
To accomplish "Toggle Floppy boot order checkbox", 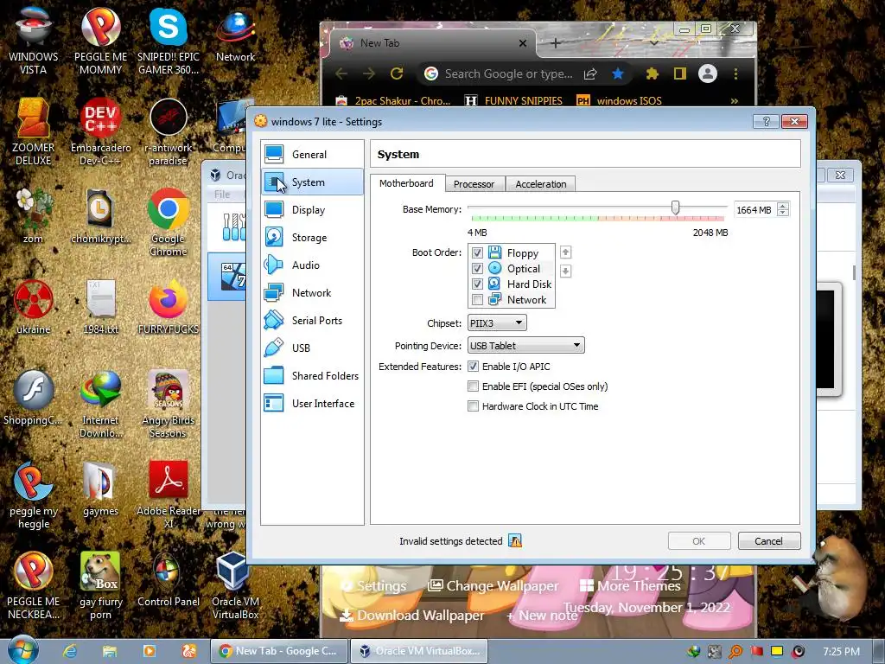I will tap(477, 253).
